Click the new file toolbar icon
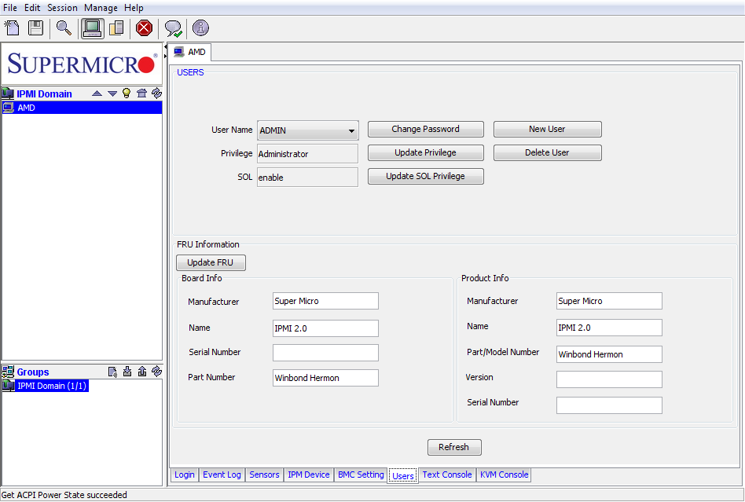The height and width of the screenshot is (502, 745). tap(12, 28)
